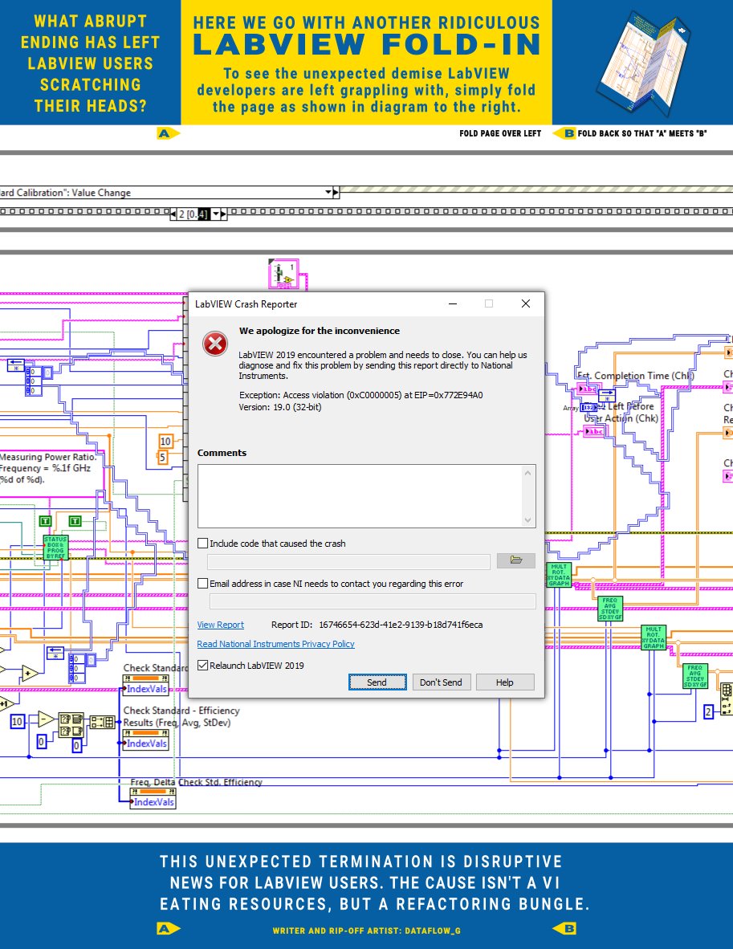Image resolution: width=733 pixels, height=949 pixels.
Task: Enable Include code that caused the crash
Action: click(x=203, y=544)
